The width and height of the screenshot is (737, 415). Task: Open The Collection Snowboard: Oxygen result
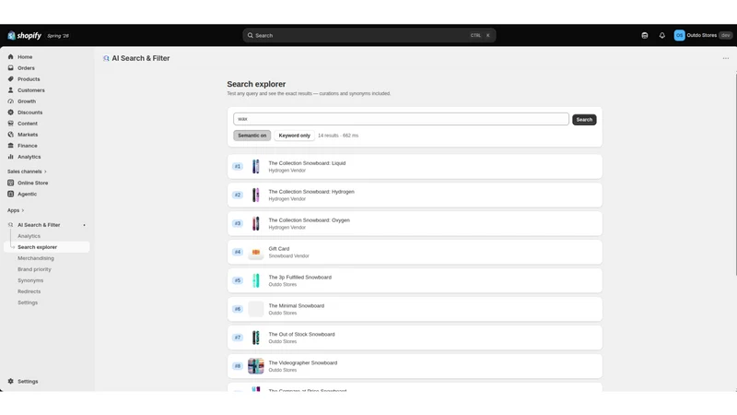click(415, 223)
